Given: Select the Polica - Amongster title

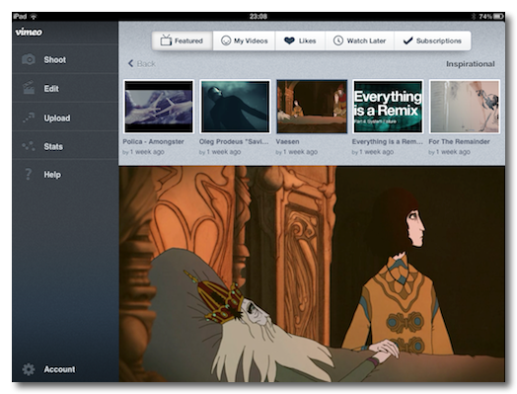Looking at the screenshot, I should pyautogui.click(x=153, y=141).
